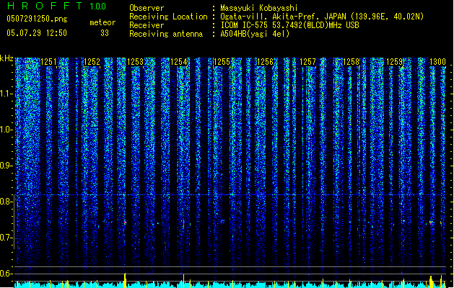
Task: Click the Observer label
Action: (147, 8)
